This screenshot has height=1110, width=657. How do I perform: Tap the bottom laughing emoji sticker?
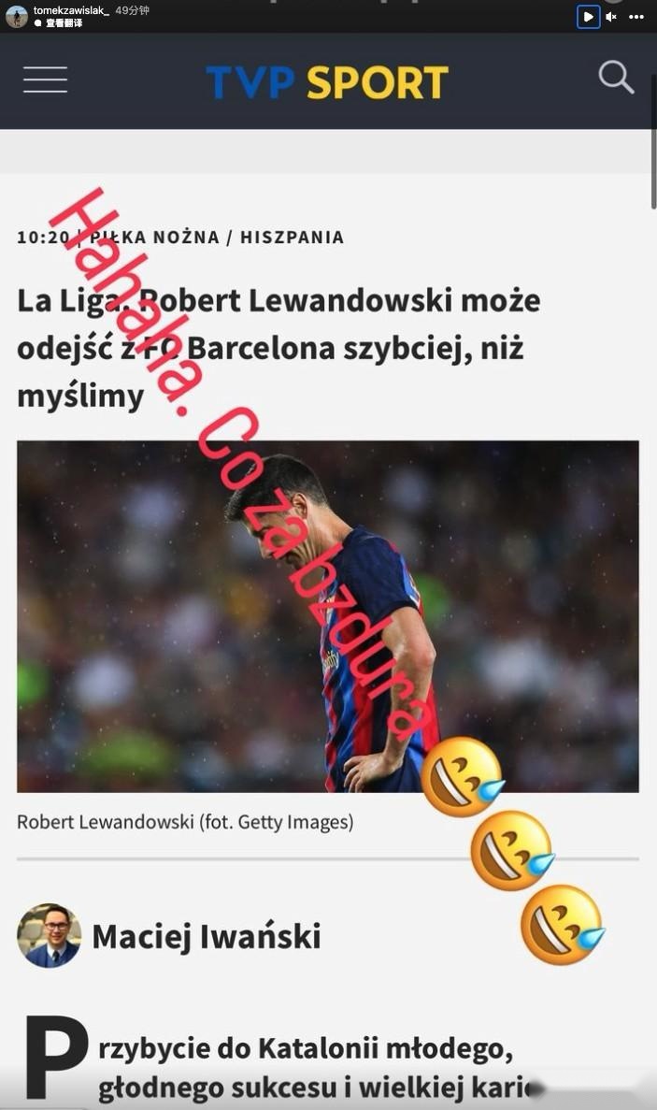click(x=563, y=925)
